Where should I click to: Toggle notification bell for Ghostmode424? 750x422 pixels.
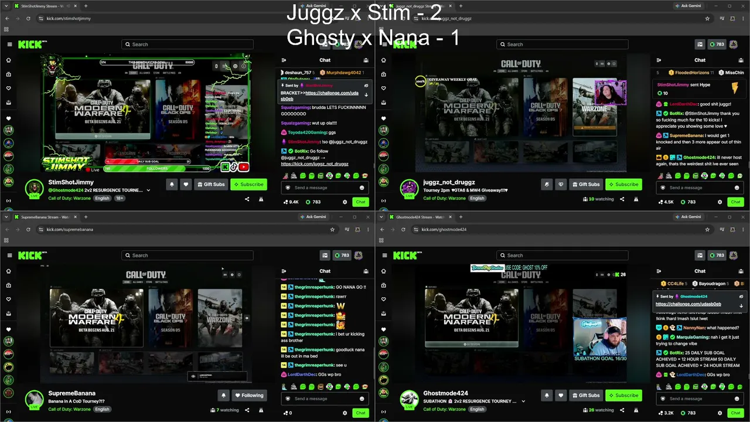tap(547, 395)
